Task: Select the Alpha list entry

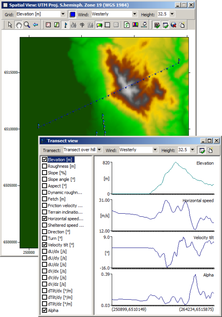Action: tap(53, 310)
